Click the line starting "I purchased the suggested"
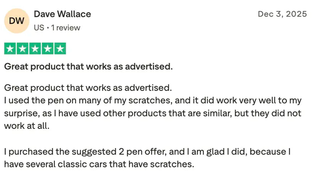Screen dimensions: 312x171 pos(148,152)
